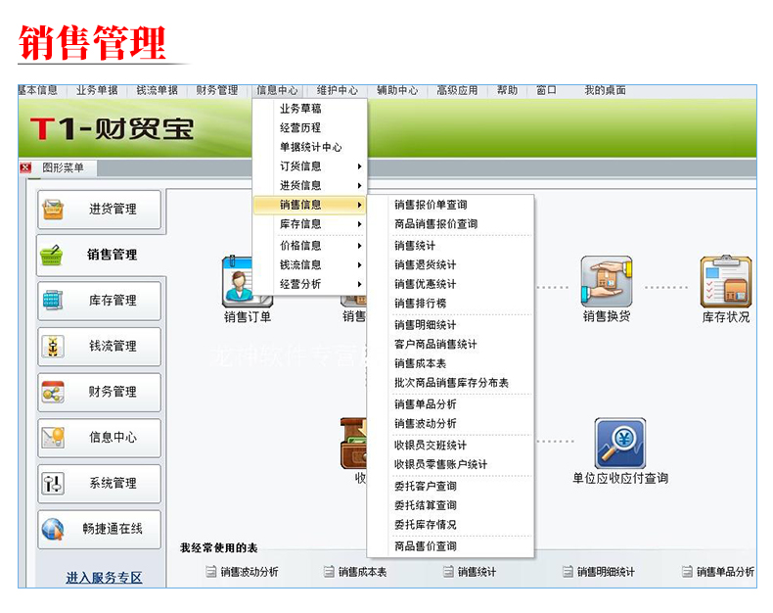Switch to the 图形菜单 tab

[x=63, y=167]
